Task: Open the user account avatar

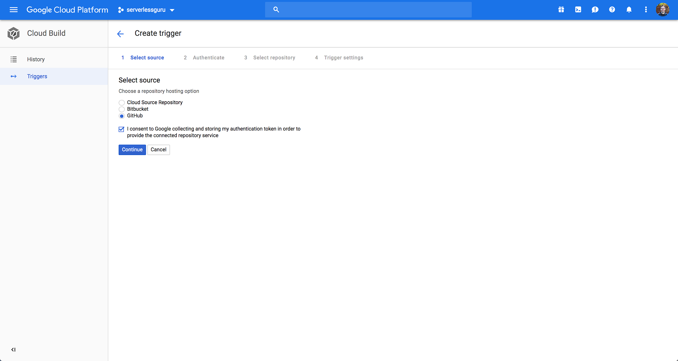Action: tap(662, 10)
